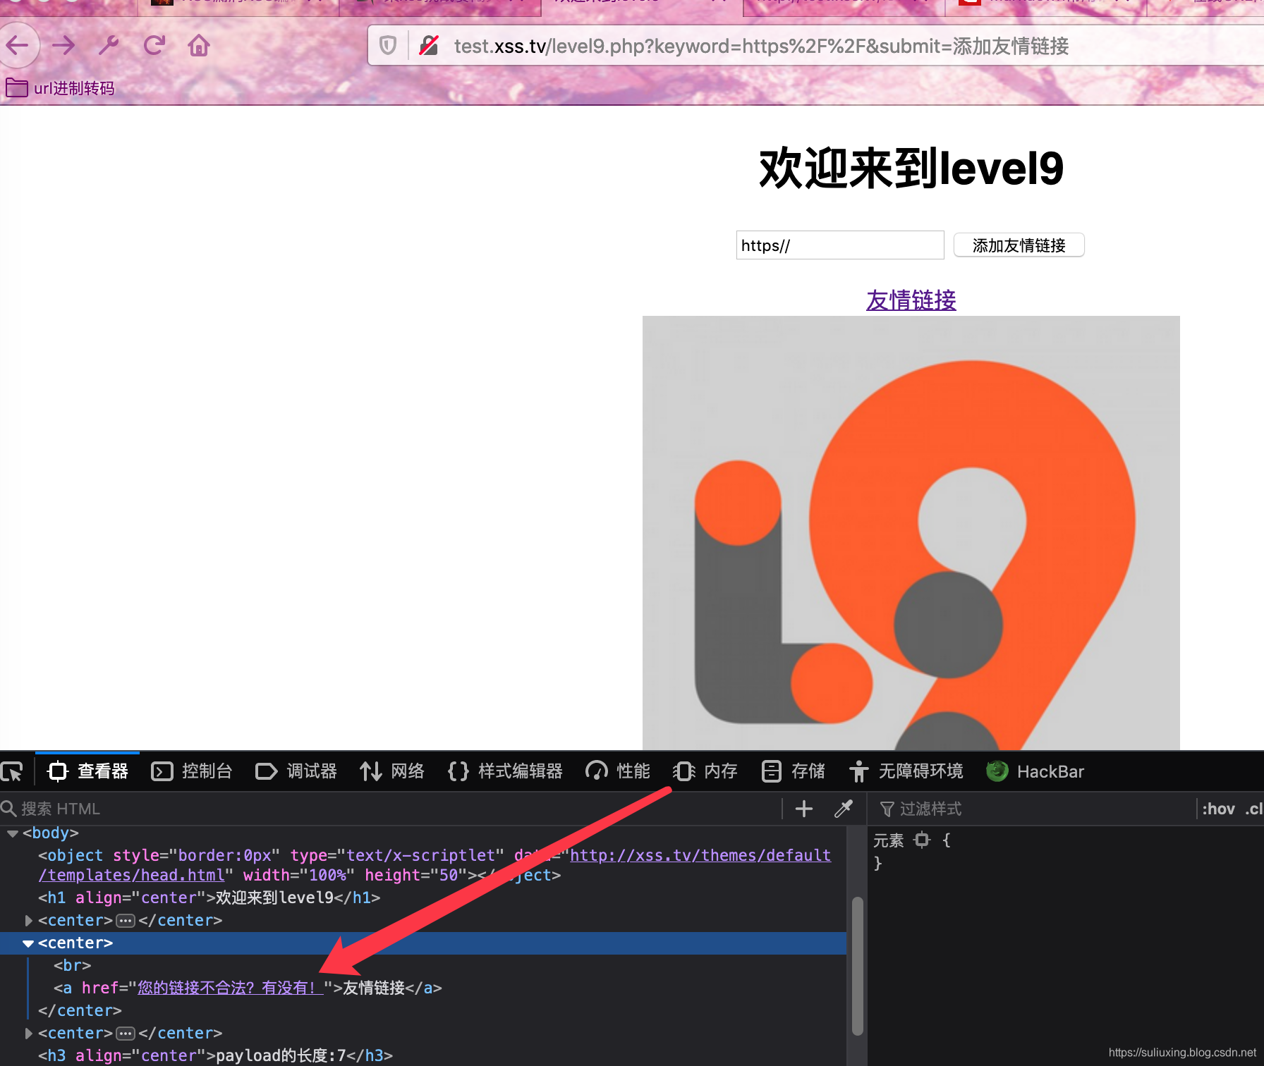Select the eyedropper color picker icon
Viewport: 1264px width, 1066px height.
844,809
